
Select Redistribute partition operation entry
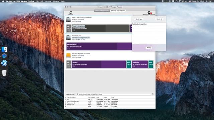click(x=149, y=24)
